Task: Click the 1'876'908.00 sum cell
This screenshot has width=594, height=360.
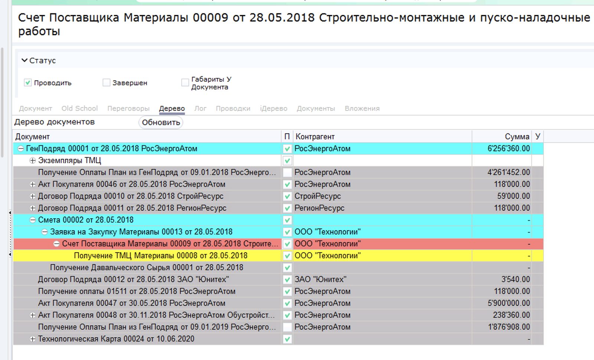Action: click(502, 327)
